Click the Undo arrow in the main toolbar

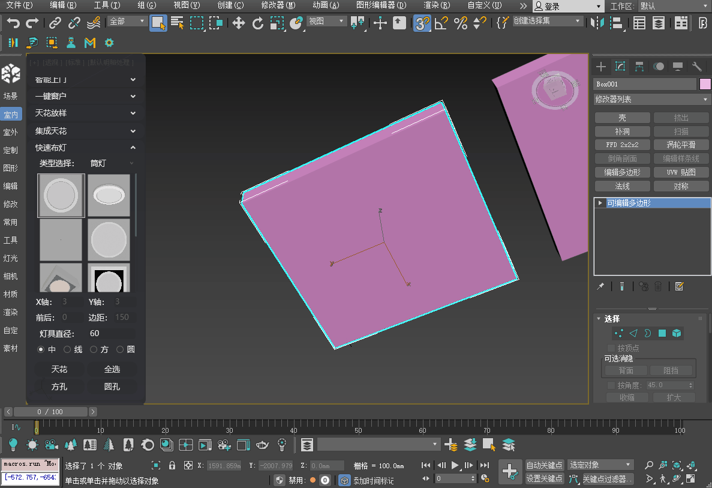tap(13, 22)
